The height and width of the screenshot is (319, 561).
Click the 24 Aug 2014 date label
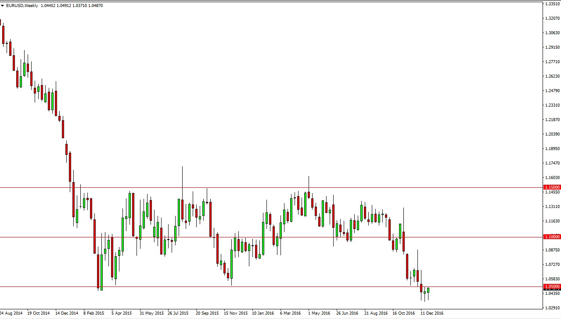click(x=11, y=313)
